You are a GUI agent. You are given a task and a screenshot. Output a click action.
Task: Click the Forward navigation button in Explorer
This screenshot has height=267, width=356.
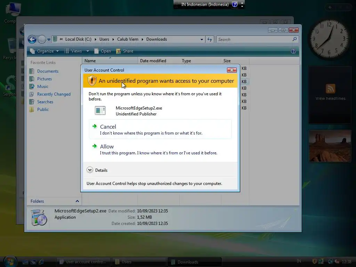click(42, 40)
